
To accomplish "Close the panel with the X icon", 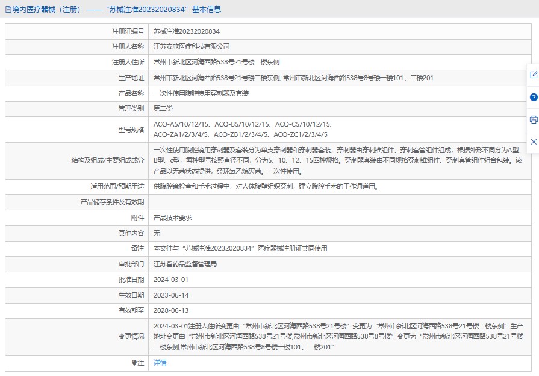I will coord(534,142).
